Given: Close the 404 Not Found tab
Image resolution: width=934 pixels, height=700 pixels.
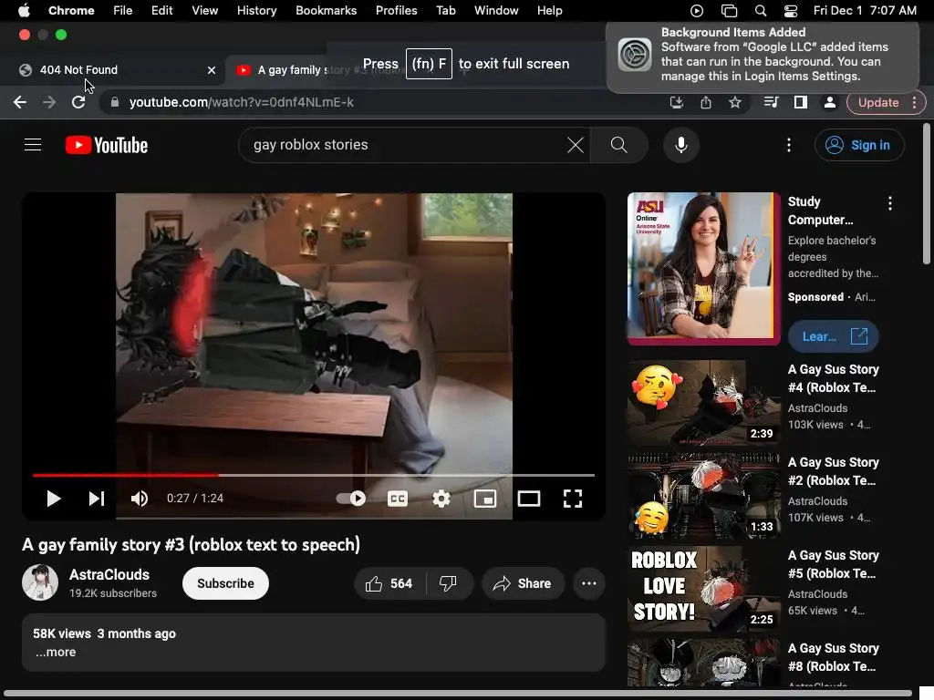Looking at the screenshot, I should coord(211,70).
